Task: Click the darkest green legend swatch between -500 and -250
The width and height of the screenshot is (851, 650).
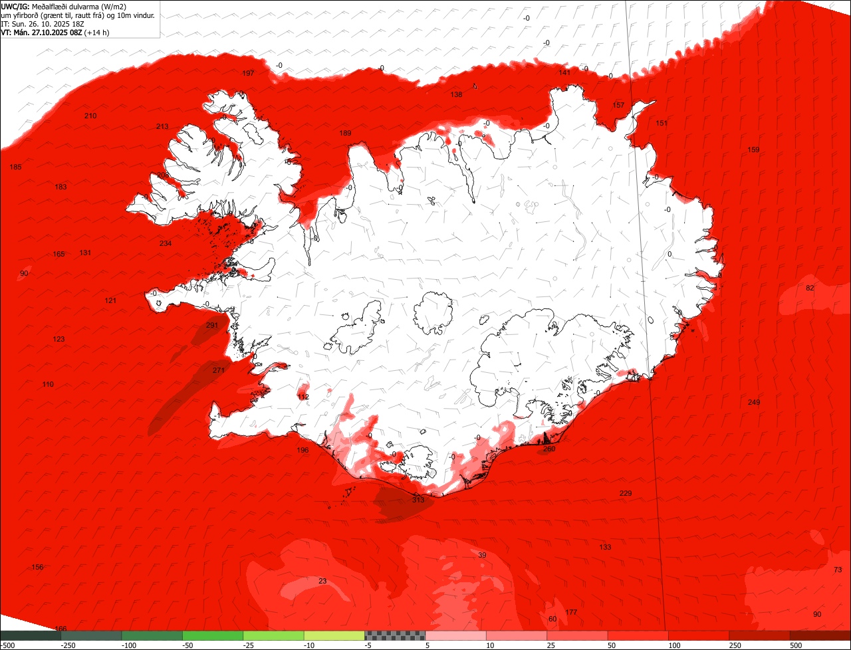Action: coord(30,635)
